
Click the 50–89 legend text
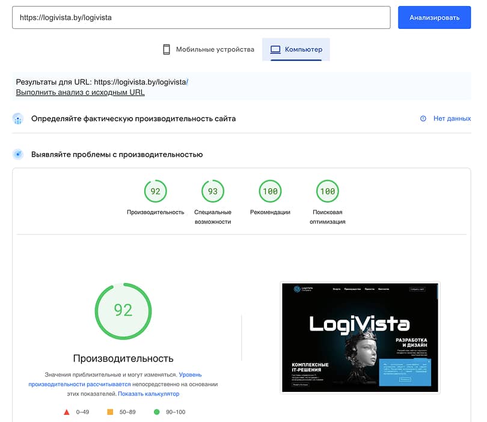point(127,412)
